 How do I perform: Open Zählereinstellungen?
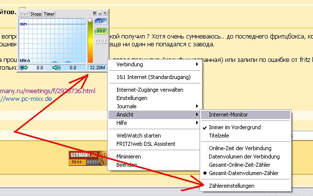(245, 186)
